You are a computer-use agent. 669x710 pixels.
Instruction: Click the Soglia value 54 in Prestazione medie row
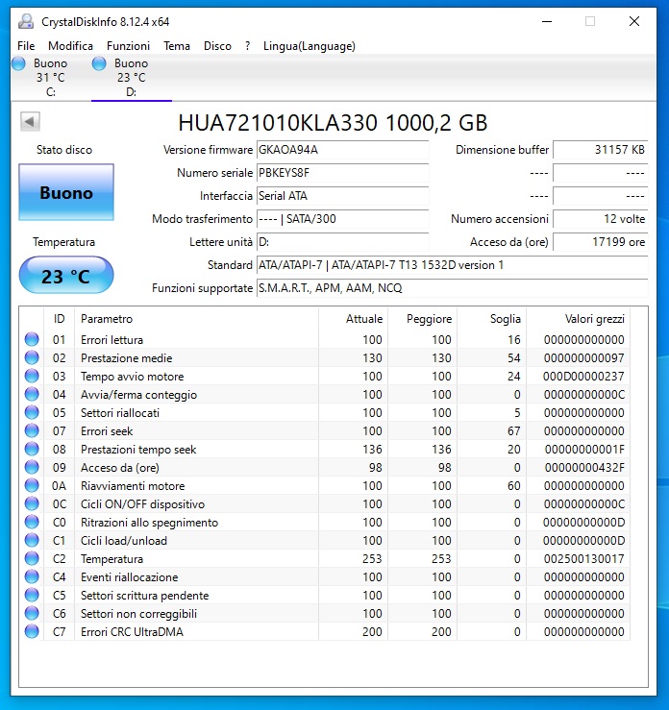[x=513, y=358]
